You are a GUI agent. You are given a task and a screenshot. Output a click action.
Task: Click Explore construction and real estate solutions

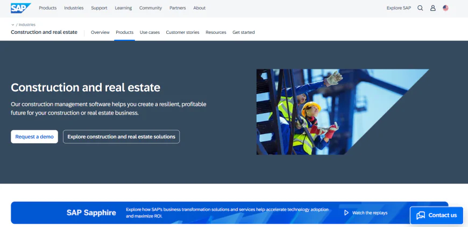[x=121, y=137]
